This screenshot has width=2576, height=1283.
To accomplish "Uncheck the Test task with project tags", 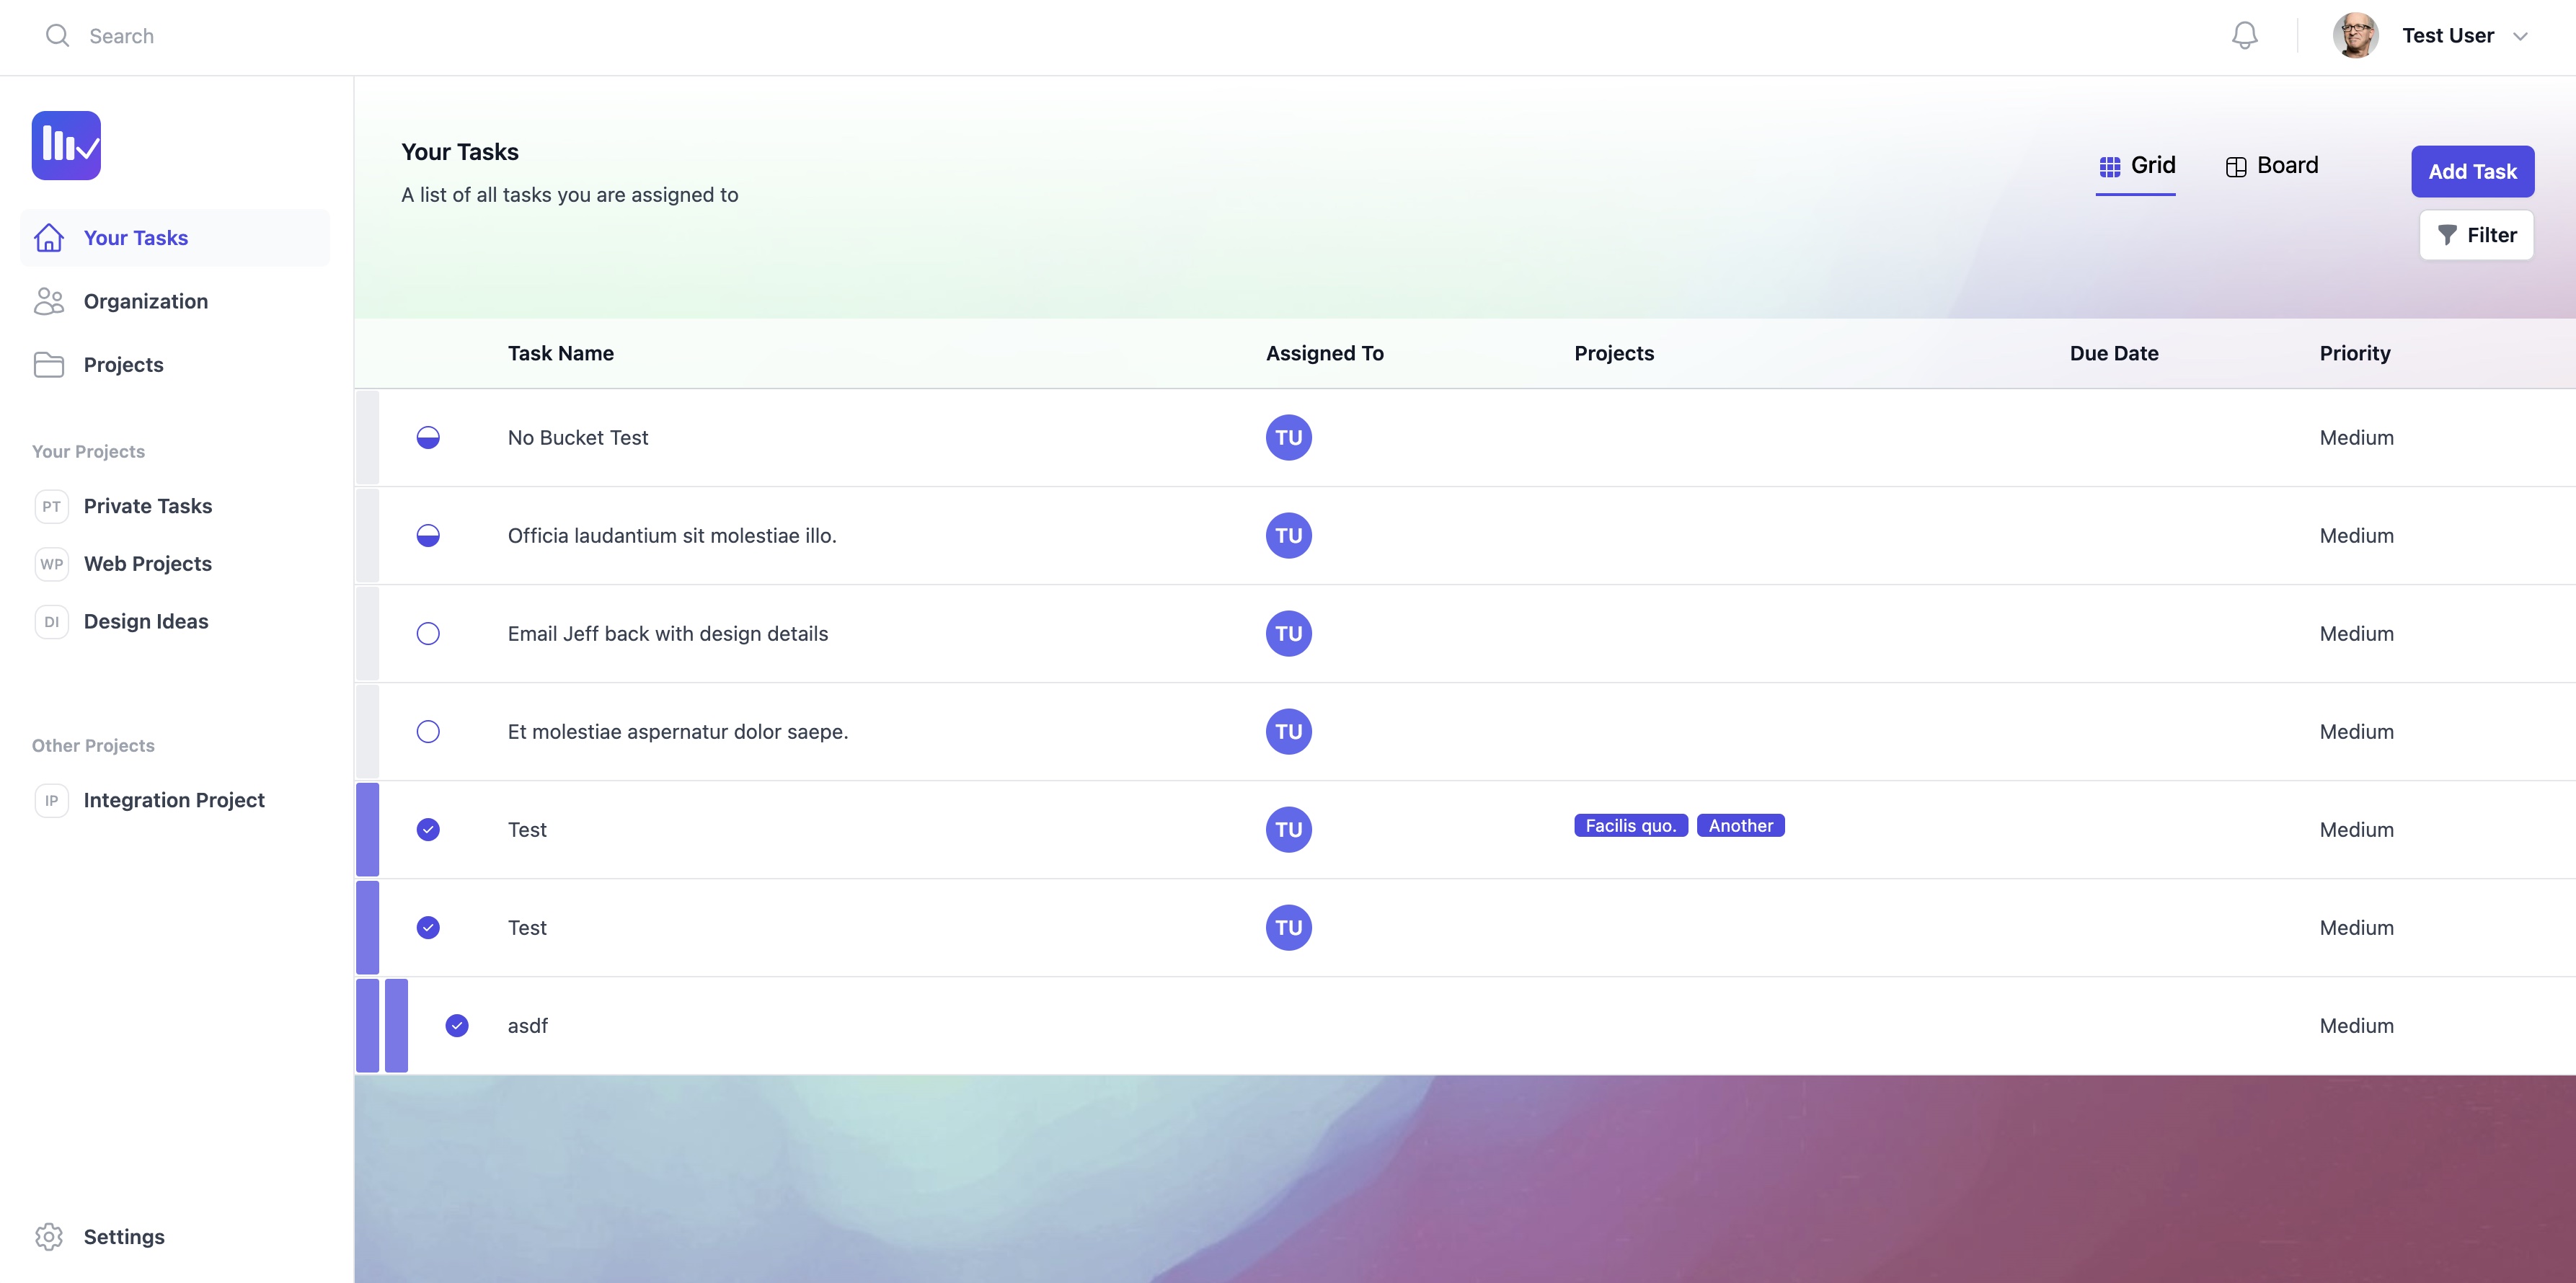I will [x=428, y=830].
